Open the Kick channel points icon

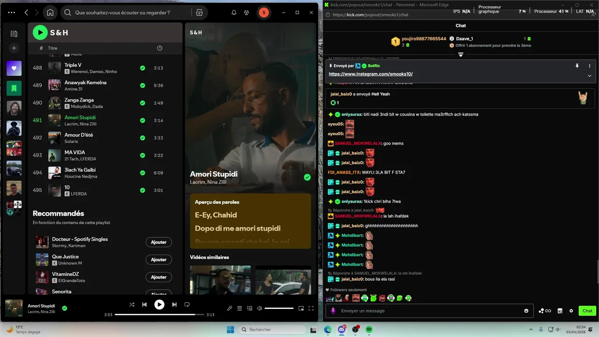(x=545, y=311)
